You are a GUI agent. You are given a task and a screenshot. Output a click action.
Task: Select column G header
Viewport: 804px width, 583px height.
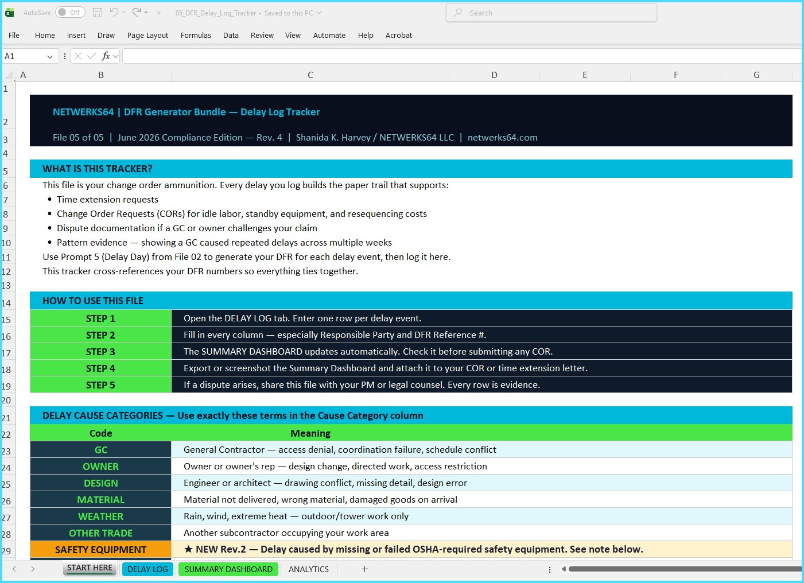[x=756, y=75]
